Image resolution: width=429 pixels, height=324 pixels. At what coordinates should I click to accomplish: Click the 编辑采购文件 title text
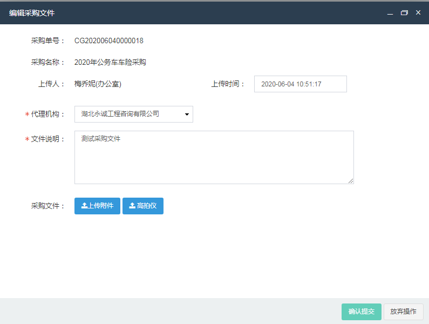32,13
